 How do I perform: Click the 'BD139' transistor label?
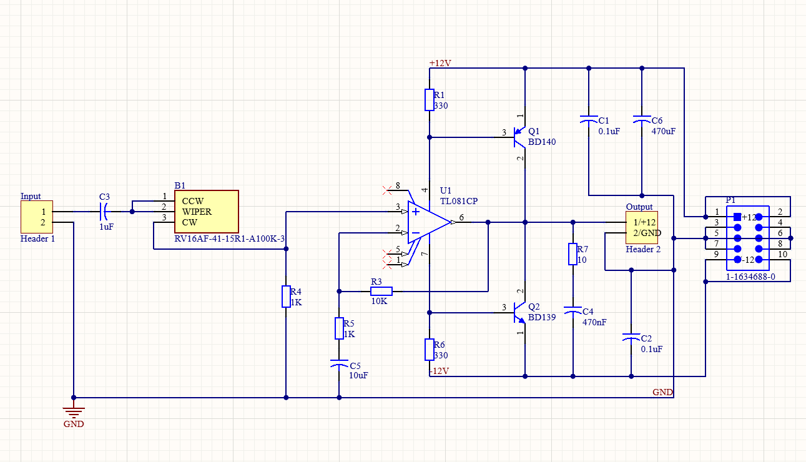click(542, 317)
